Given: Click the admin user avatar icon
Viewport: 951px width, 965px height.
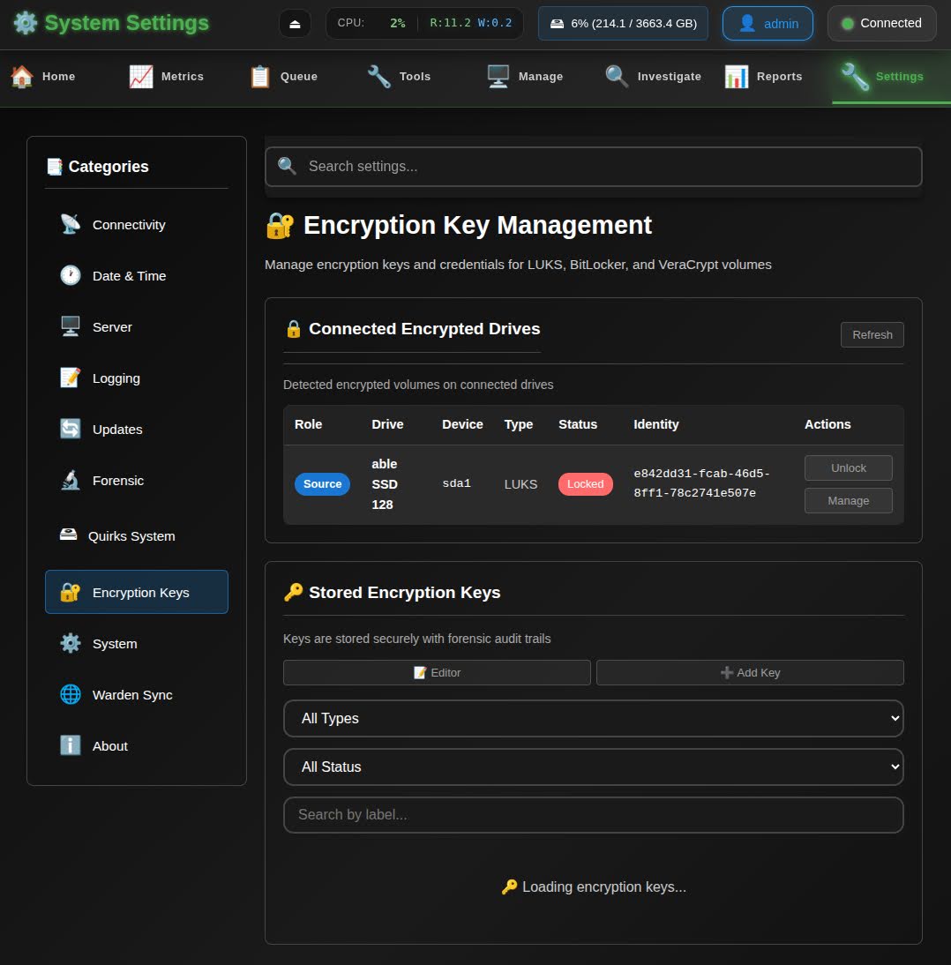Looking at the screenshot, I should (747, 24).
